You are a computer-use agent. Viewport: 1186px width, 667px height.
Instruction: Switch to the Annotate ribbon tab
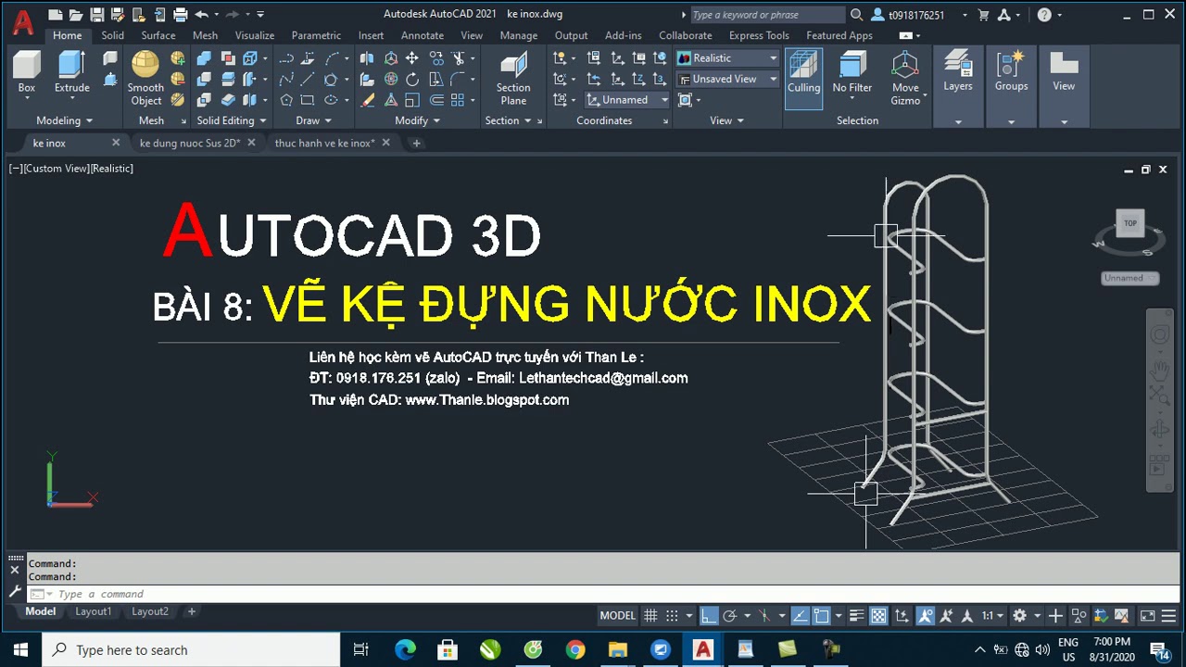[x=422, y=35]
